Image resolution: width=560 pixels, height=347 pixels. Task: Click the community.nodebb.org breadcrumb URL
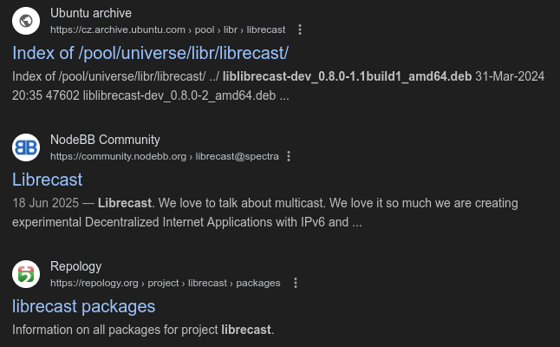(x=165, y=156)
